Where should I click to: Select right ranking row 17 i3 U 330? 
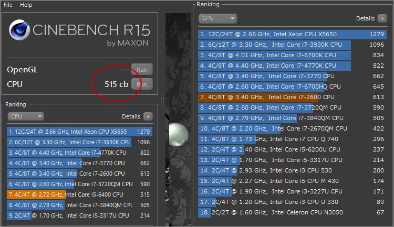pos(292,202)
